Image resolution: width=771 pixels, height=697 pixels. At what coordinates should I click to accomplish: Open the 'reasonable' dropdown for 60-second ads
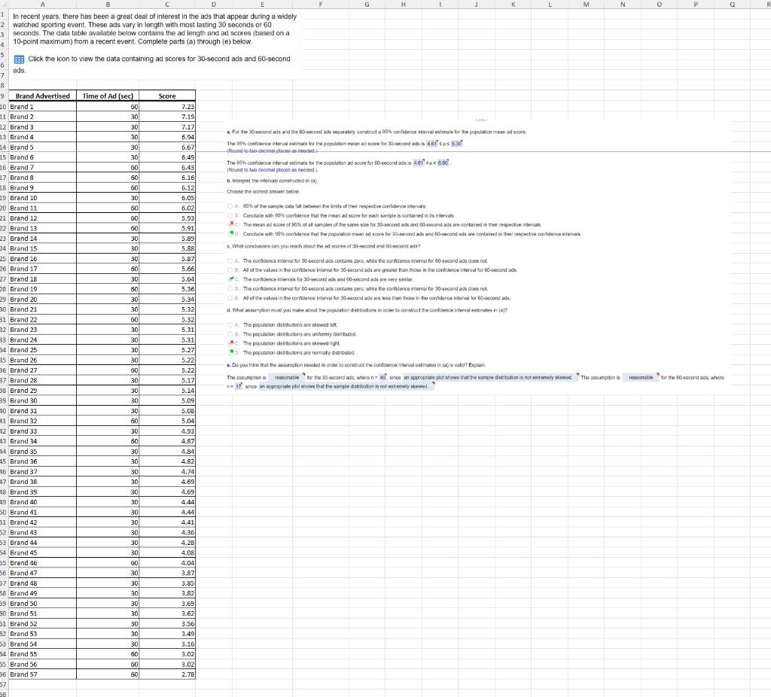641,378
